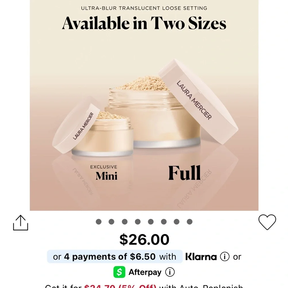Tap the 'Available in Two Sizes' banner heading

(144, 23)
